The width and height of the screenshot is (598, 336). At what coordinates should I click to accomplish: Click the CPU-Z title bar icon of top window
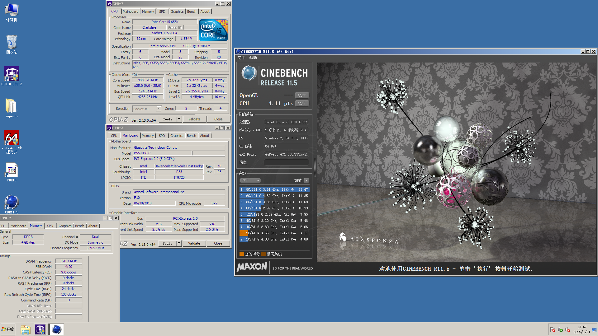click(x=110, y=4)
